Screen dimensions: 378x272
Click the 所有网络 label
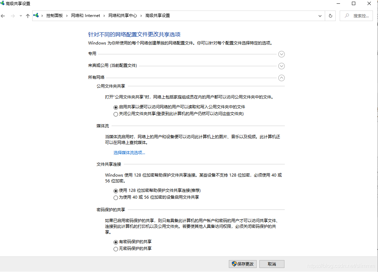tap(96, 77)
